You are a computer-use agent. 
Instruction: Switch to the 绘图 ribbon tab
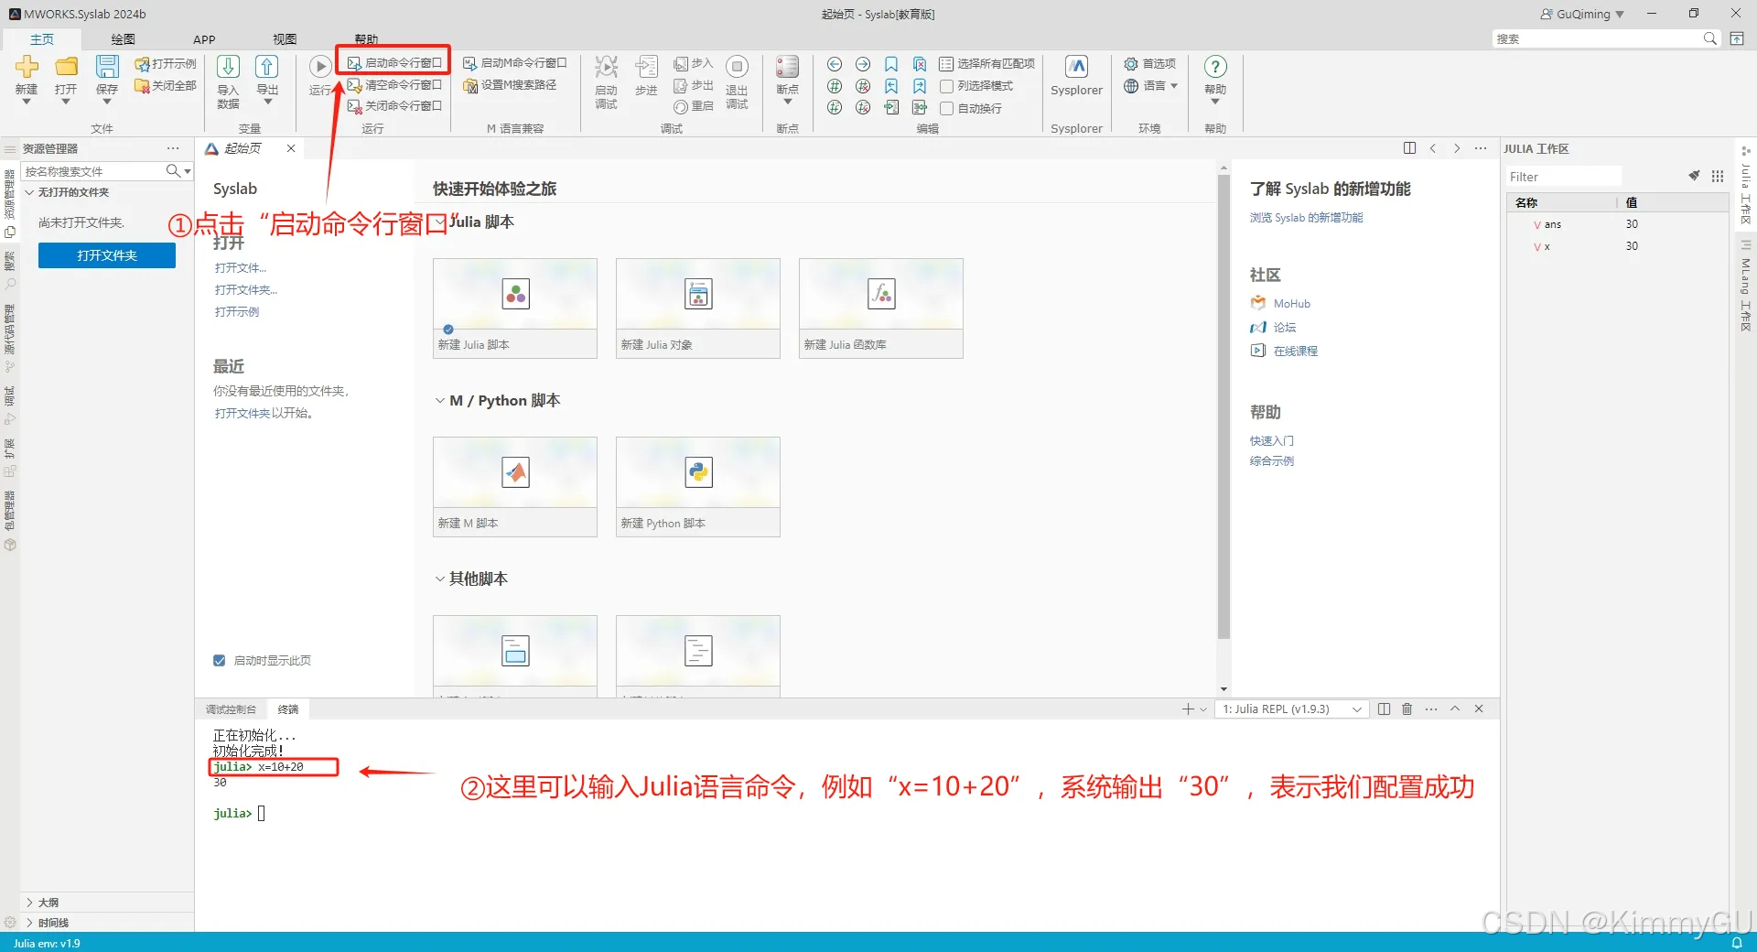pos(123,39)
